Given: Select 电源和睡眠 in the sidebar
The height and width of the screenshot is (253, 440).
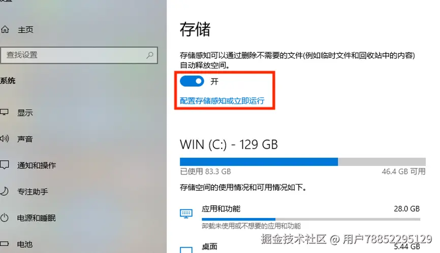Looking at the screenshot, I should coord(37,218).
